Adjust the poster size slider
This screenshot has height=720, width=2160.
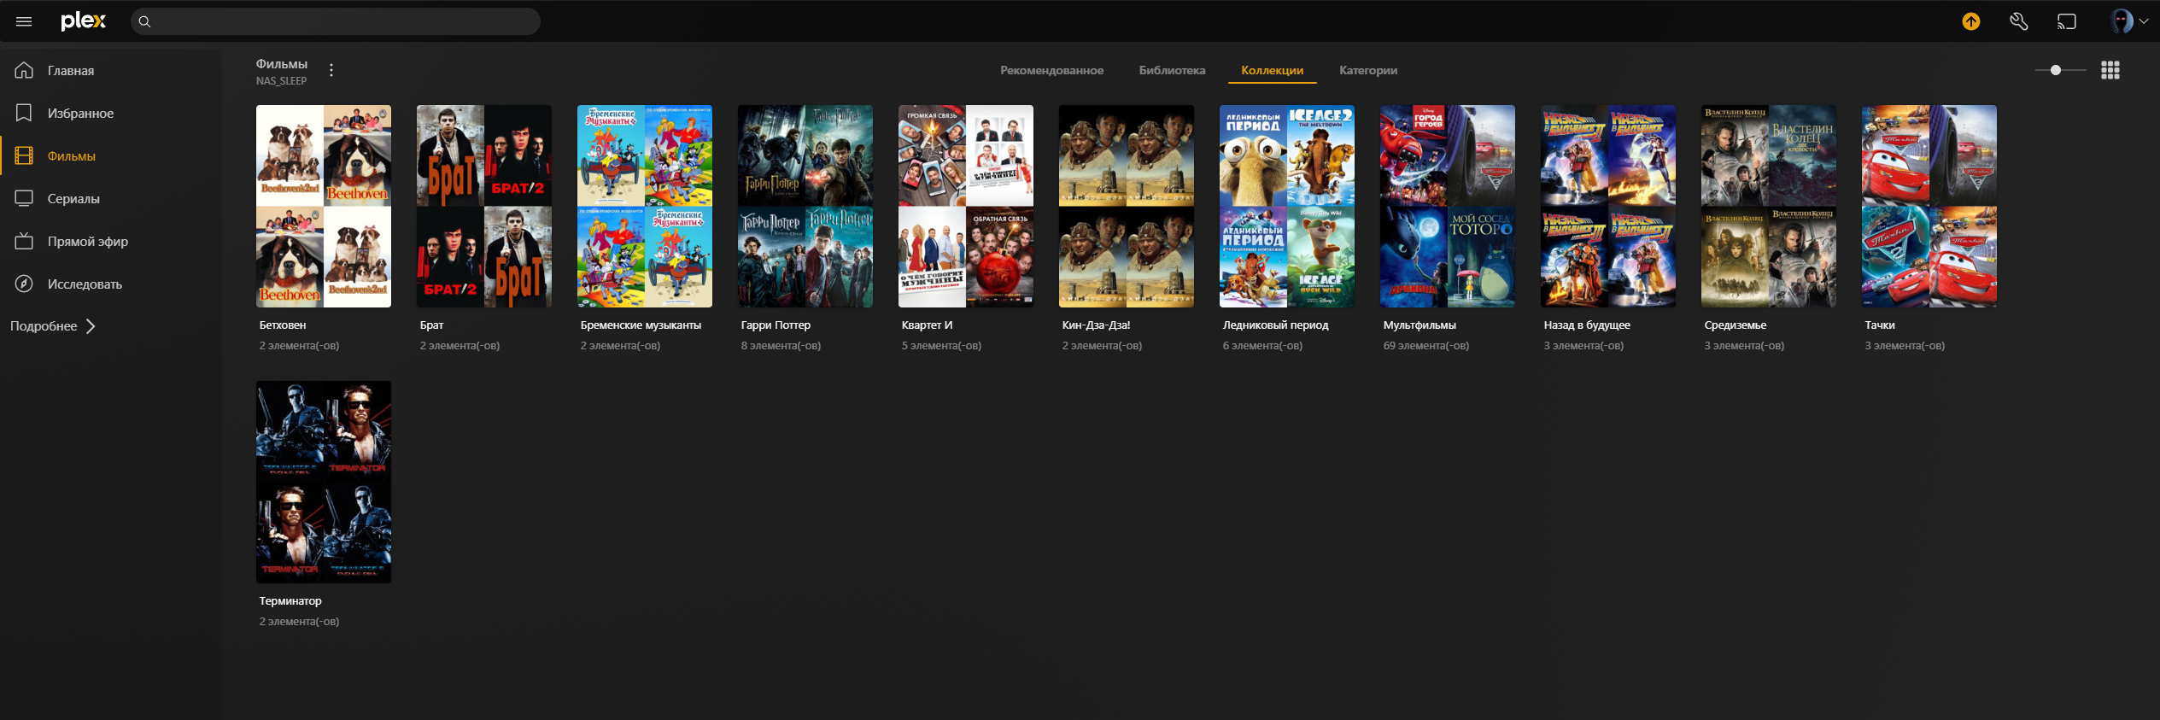pos(2060,70)
